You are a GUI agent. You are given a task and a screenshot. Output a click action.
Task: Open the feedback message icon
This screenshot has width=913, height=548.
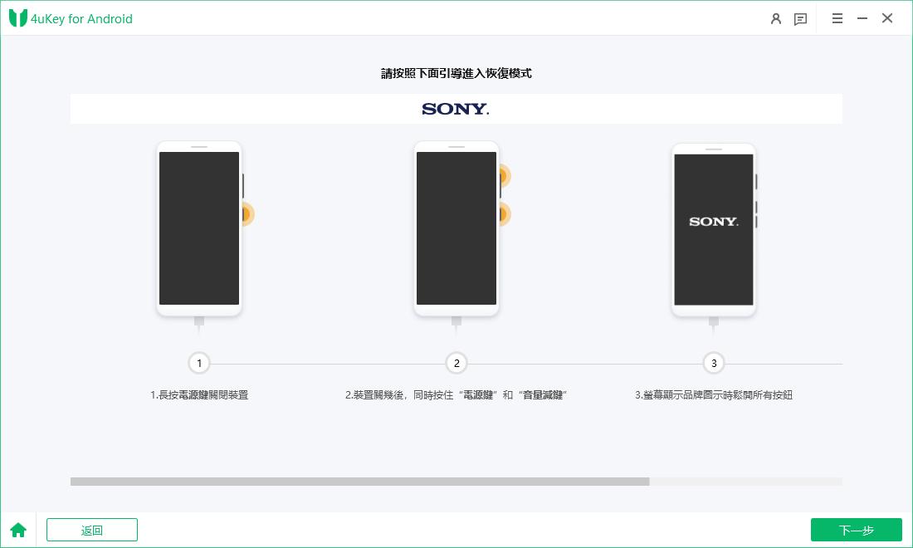tap(801, 19)
